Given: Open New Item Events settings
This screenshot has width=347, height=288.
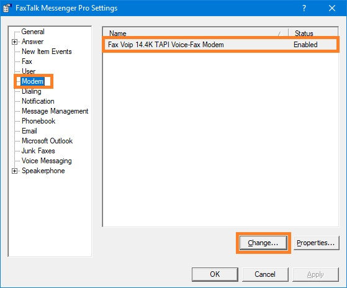Looking at the screenshot, I should pos(47,52).
